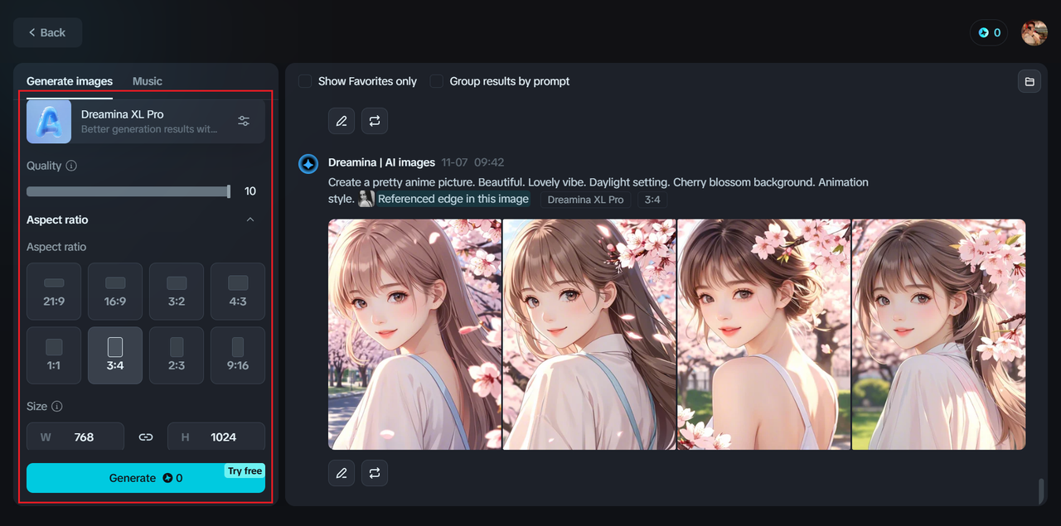Click the Dreamina AI images avatar icon
The height and width of the screenshot is (526, 1061).
pos(308,164)
